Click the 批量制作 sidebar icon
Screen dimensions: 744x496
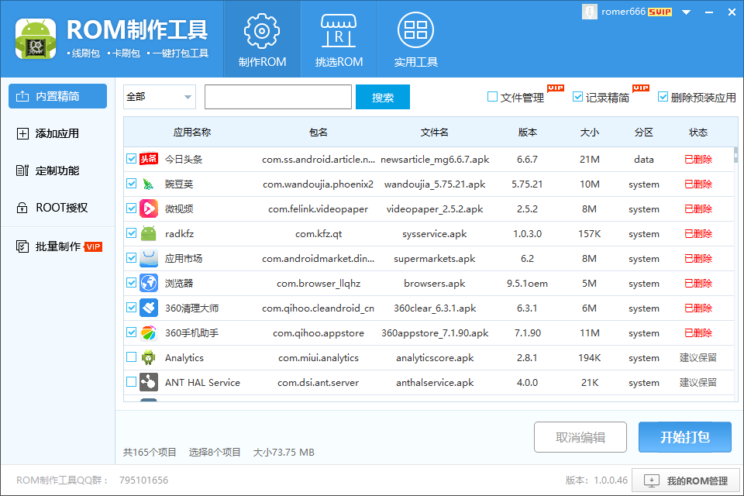[22, 246]
